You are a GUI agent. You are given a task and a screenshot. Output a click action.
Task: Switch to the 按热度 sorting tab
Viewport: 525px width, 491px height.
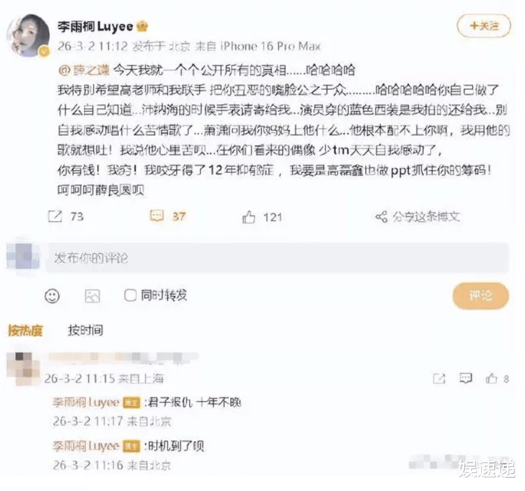[x=25, y=330]
